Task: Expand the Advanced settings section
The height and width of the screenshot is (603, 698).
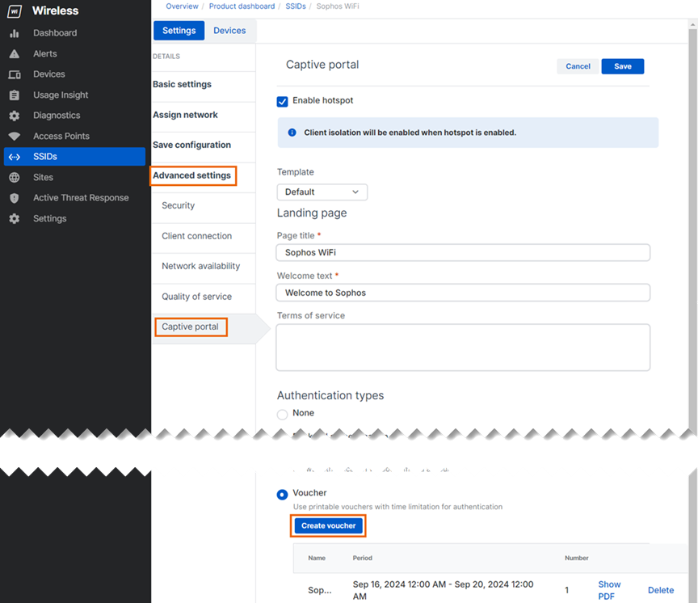Action: tap(192, 175)
